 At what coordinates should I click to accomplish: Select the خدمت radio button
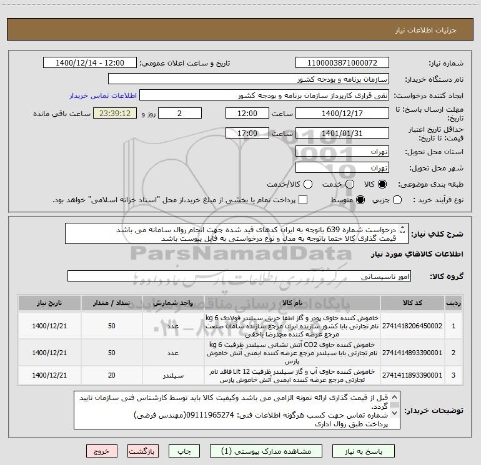(350, 184)
